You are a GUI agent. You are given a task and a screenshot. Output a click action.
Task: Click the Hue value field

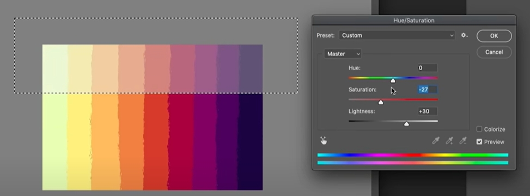(x=428, y=68)
